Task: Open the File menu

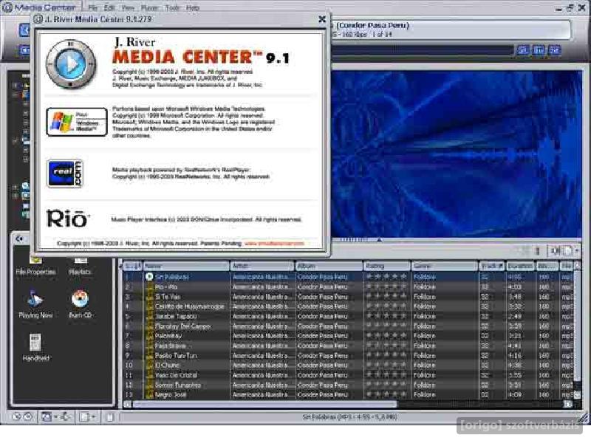Action: [x=93, y=7]
